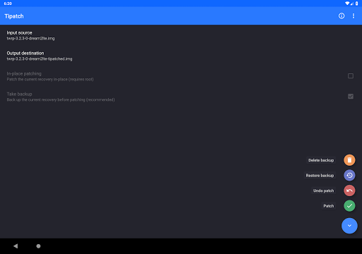Click the twrp-3.2.3-0-dream2lte-tipatched.img file name

tap(40, 59)
